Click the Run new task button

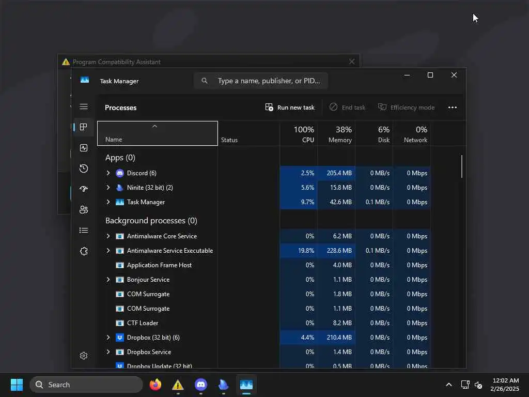click(x=290, y=108)
